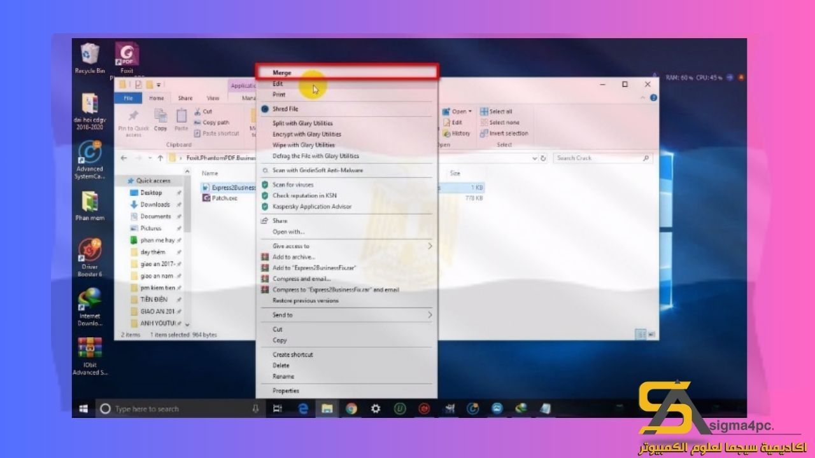Open Task View on the taskbar

pos(278,408)
